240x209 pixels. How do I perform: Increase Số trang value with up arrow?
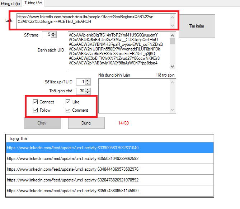pyautogui.click(x=53, y=33)
